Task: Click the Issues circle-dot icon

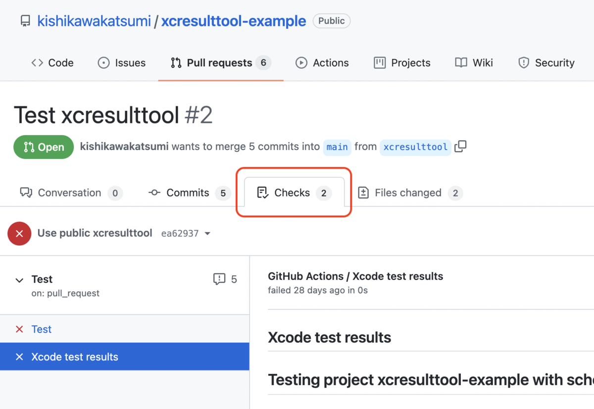Action: click(103, 63)
